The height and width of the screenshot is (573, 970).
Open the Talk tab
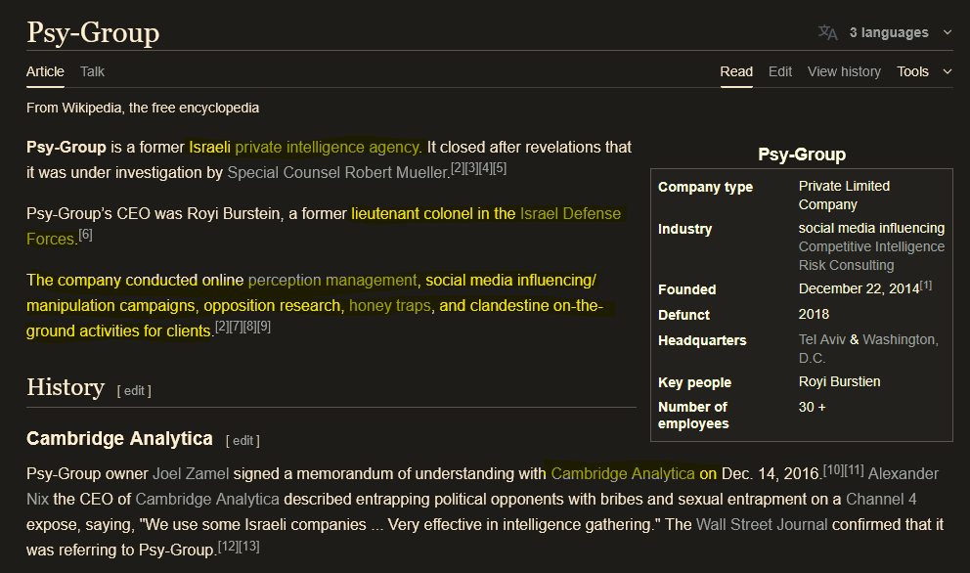92,71
